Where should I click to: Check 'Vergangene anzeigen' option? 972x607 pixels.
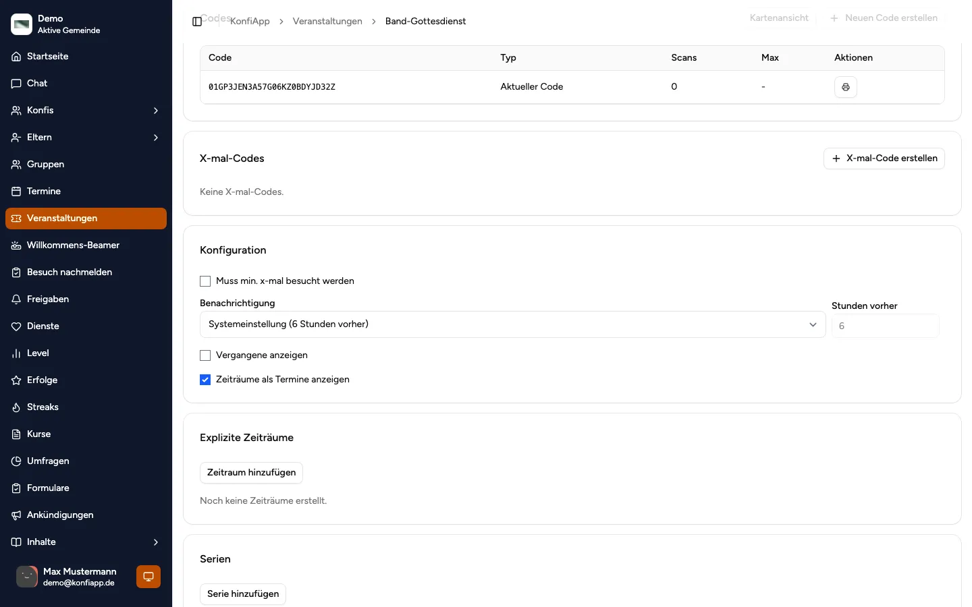coord(205,355)
